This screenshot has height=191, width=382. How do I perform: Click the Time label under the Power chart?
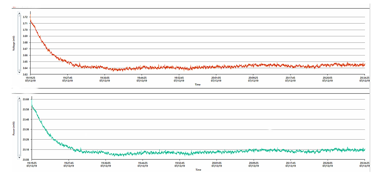pos(198,170)
